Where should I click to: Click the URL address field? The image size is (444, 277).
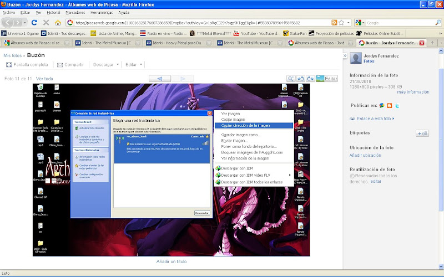[202, 23]
